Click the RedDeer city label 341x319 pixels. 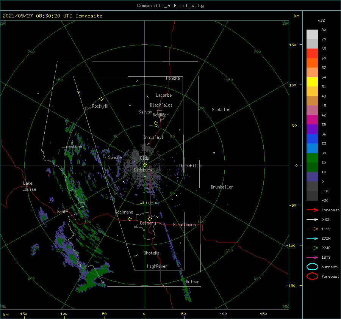pos(161,115)
